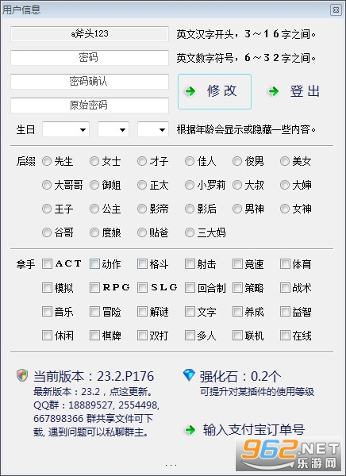Screen dimensions: 346x476
Task: Select the 俊男 radio button
Action: [x=237, y=161]
